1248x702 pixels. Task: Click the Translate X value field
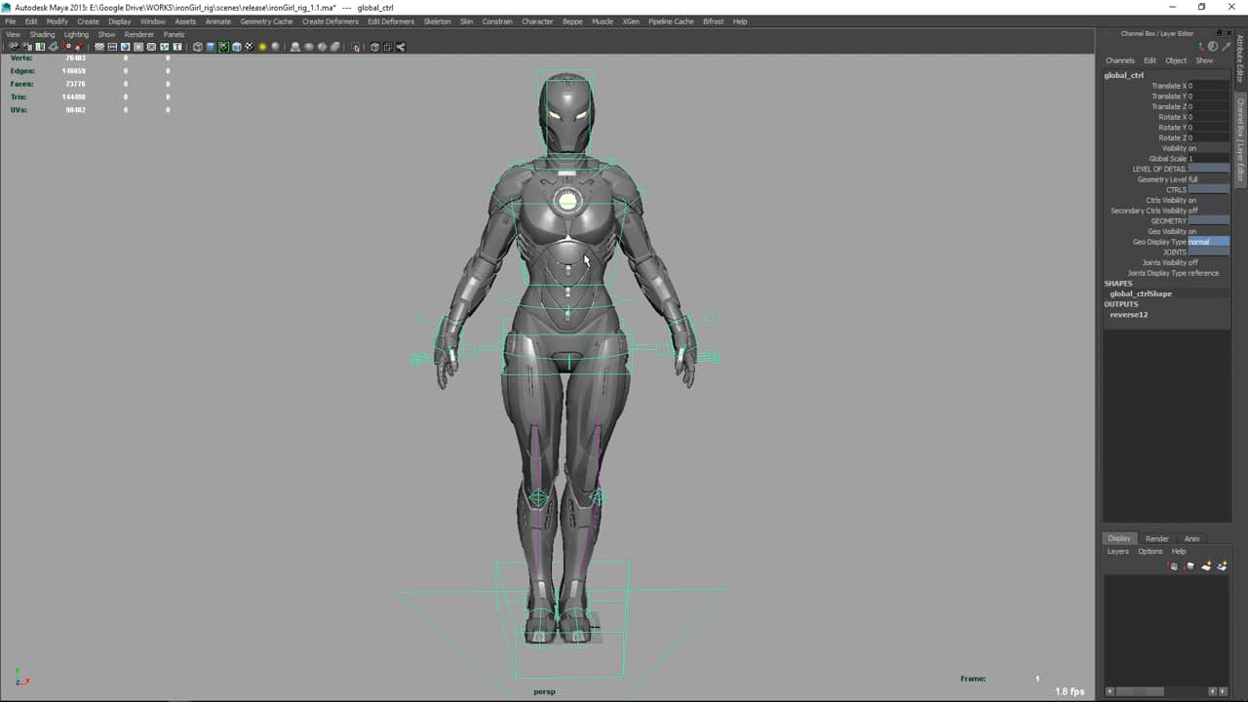tap(1208, 86)
